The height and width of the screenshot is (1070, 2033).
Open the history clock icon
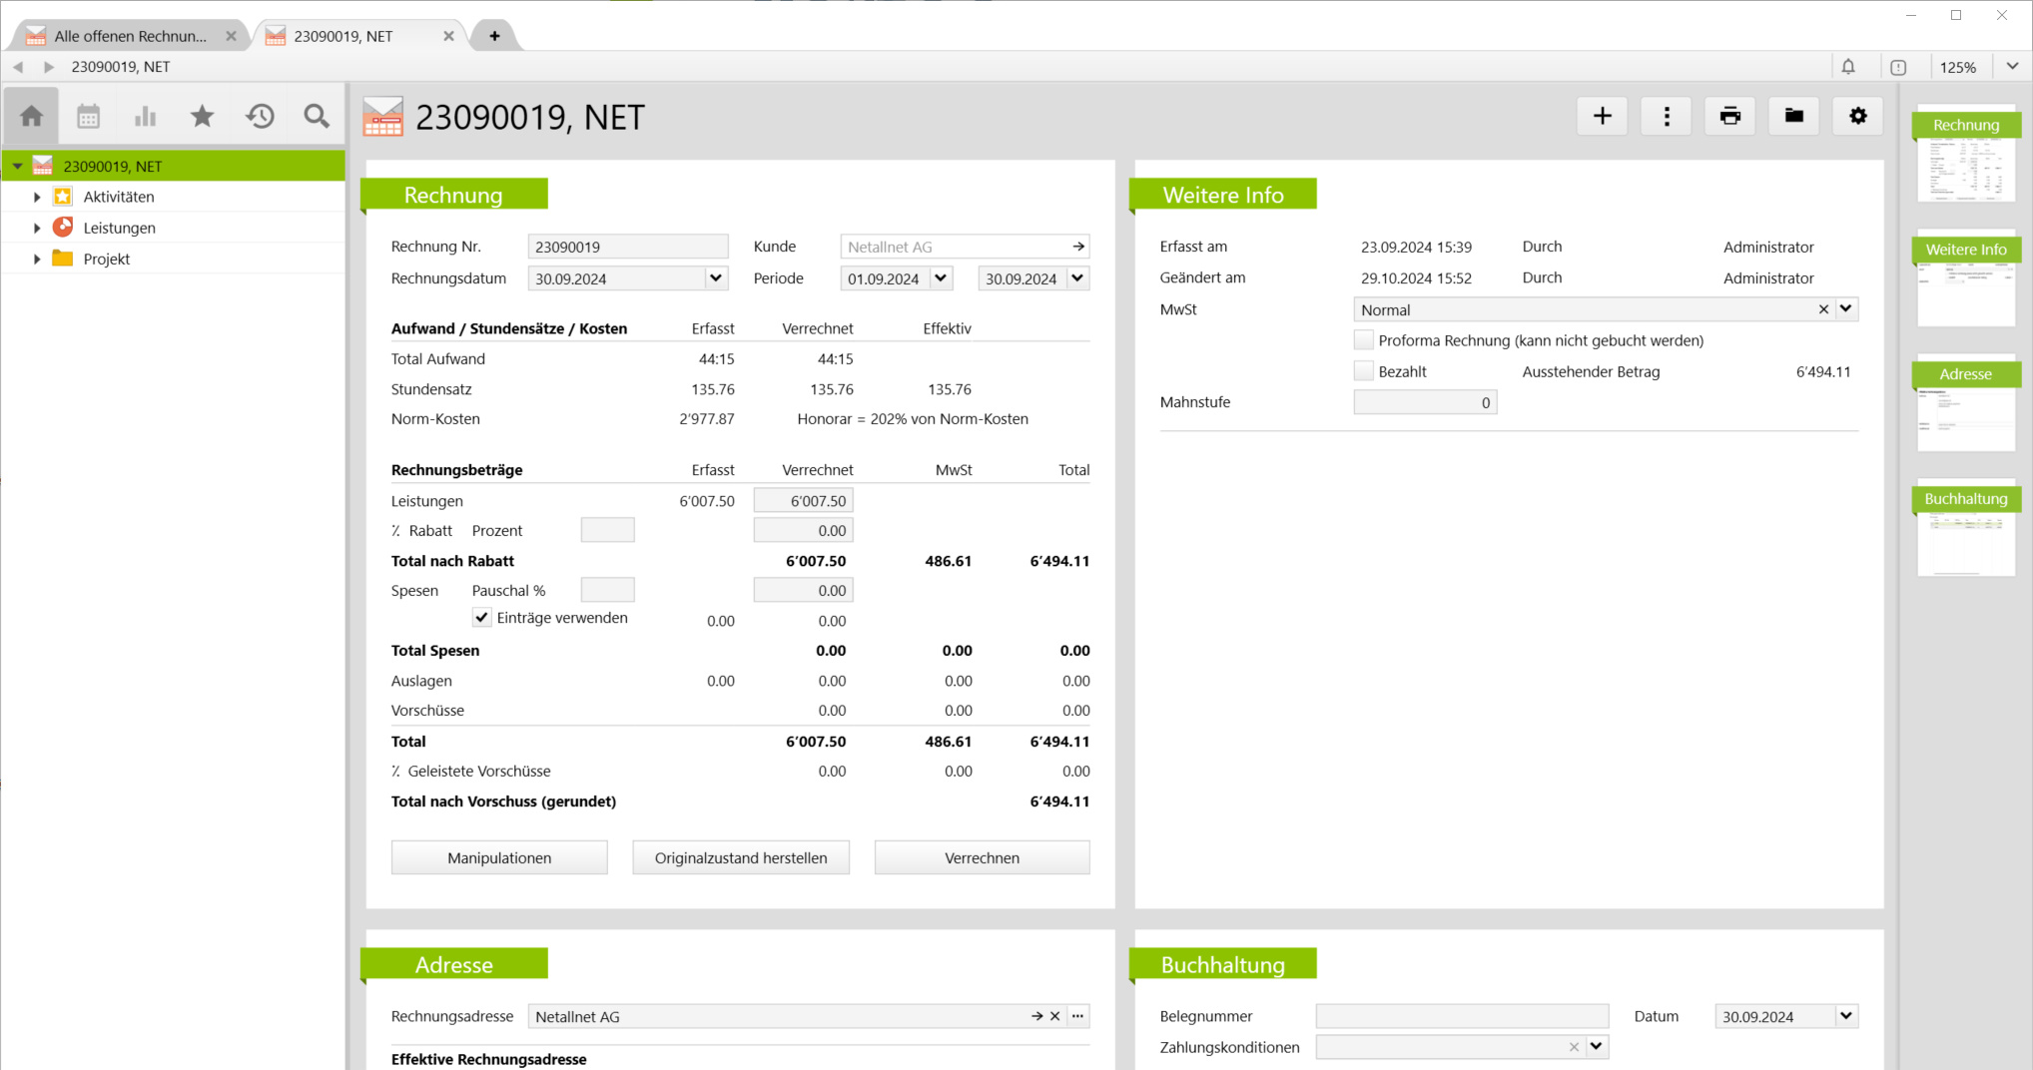pyautogui.click(x=260, y=117)
